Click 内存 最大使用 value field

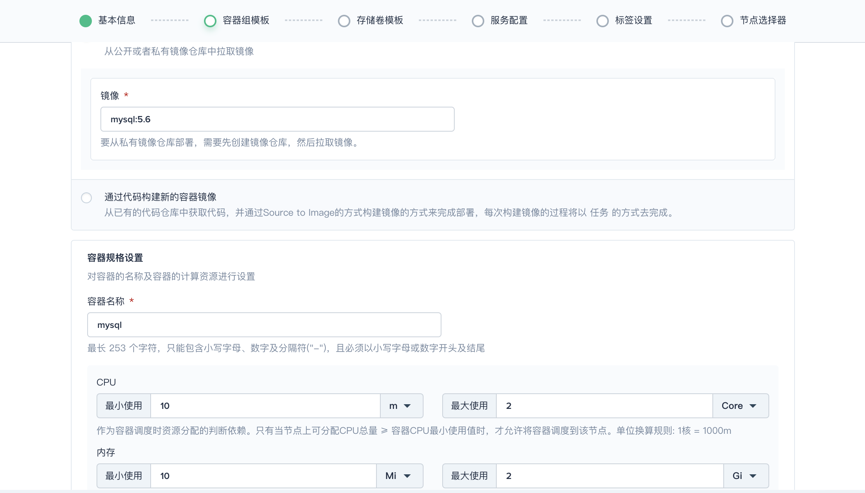[609, 476]
